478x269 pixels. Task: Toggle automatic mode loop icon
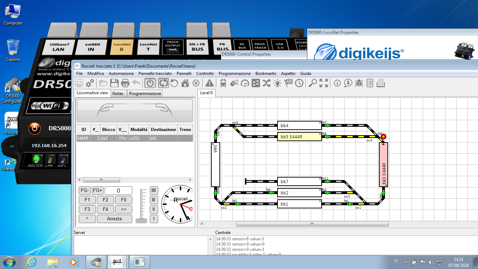[163, 83]
